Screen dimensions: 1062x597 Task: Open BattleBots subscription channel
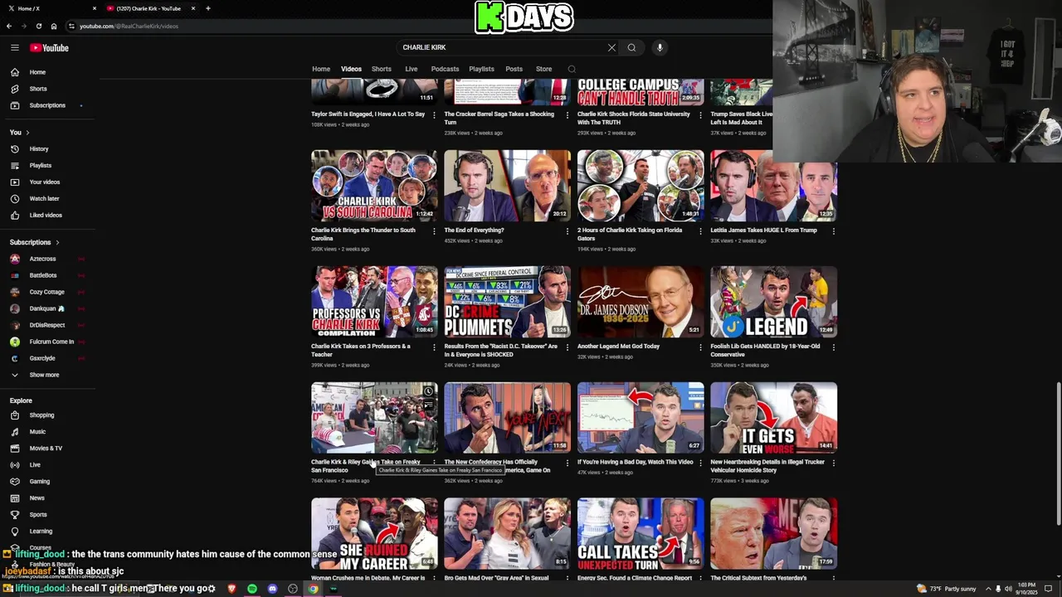46,275
